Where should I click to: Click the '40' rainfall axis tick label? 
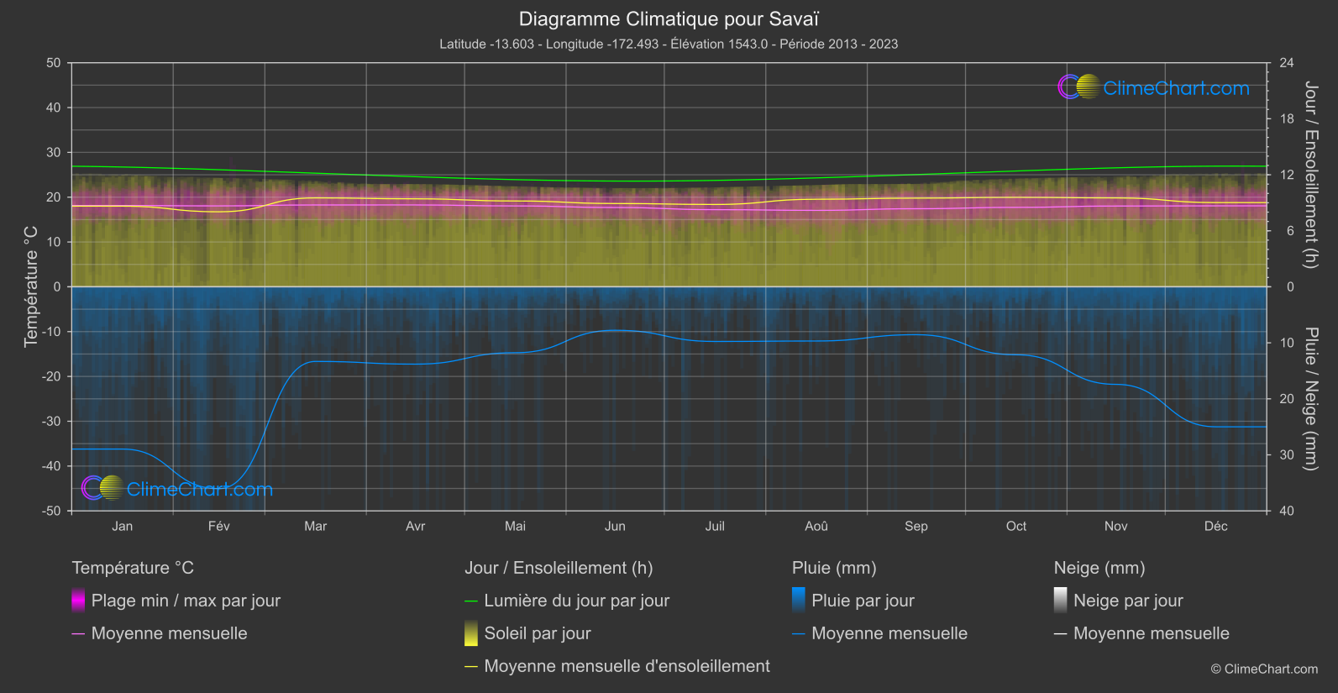(1287, 511)
